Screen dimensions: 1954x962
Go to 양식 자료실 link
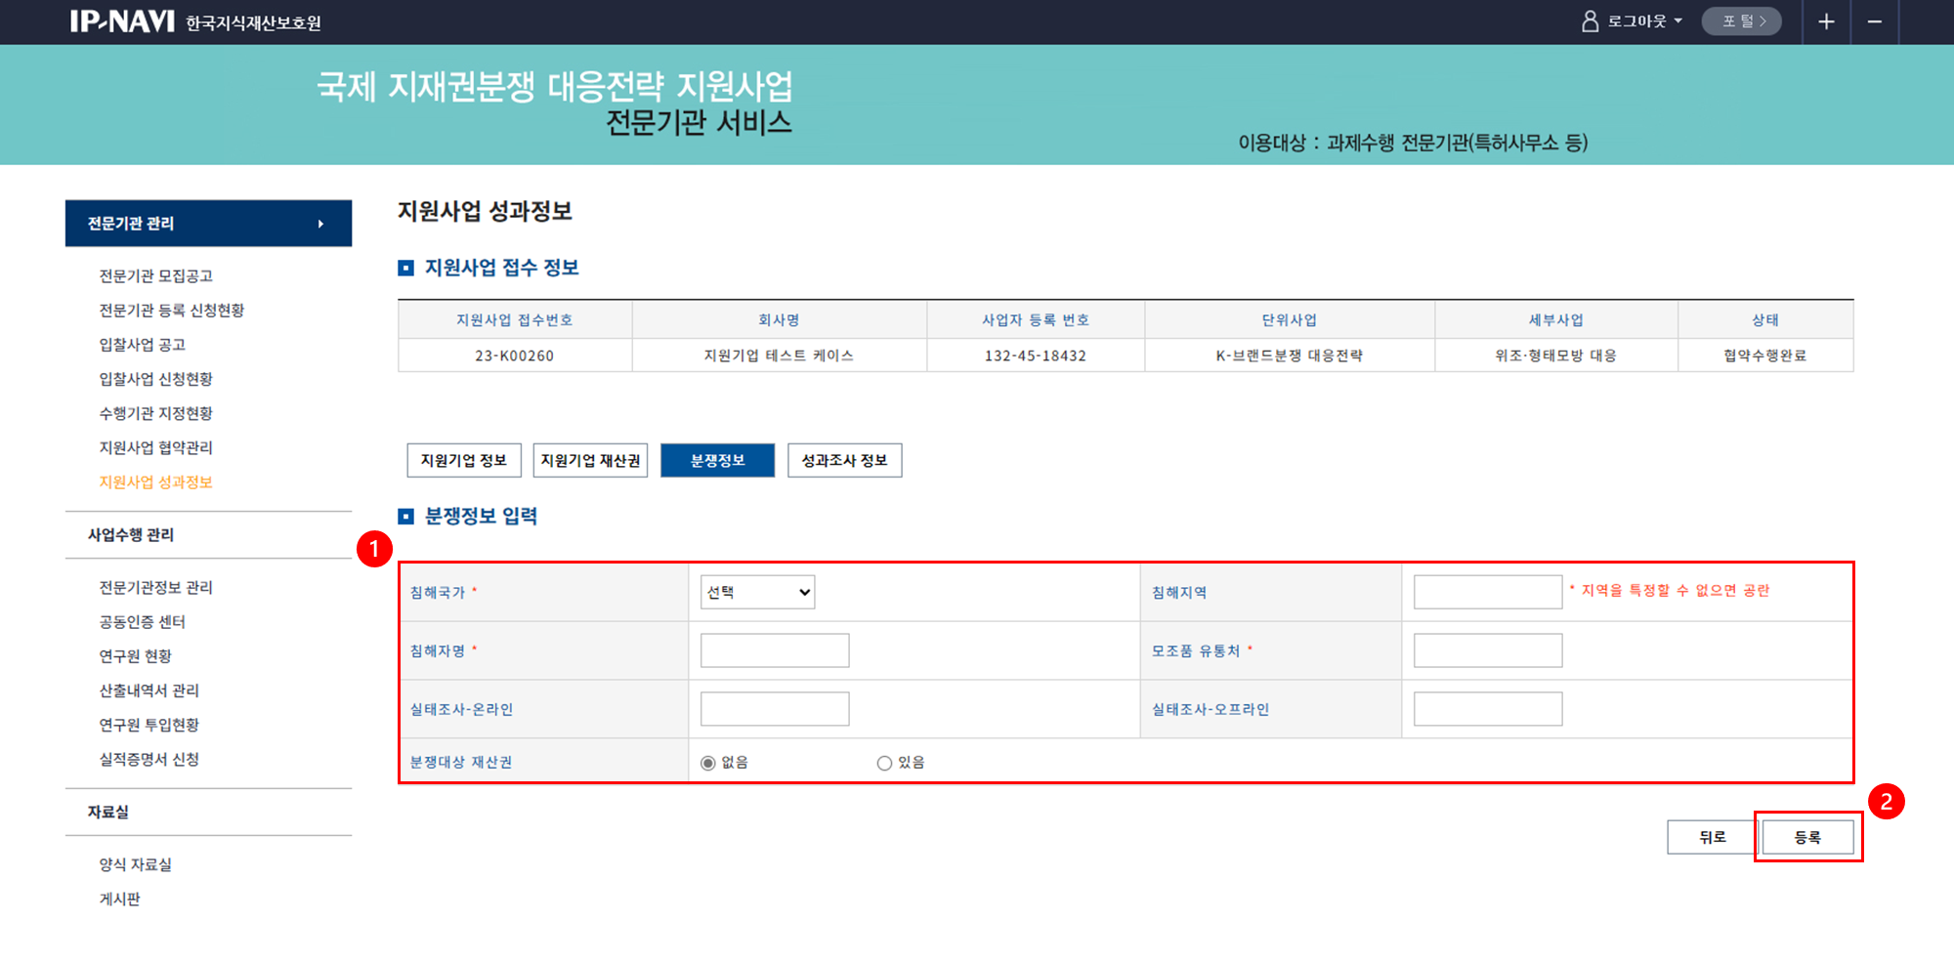coord(136,864)
